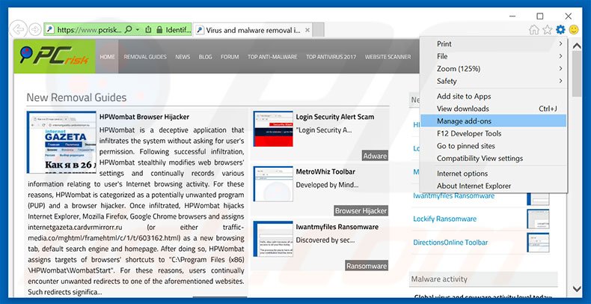591x304 pixels.
Task: Click MetroWhiz Toolbar thumbnail
Action: [273, 183]
